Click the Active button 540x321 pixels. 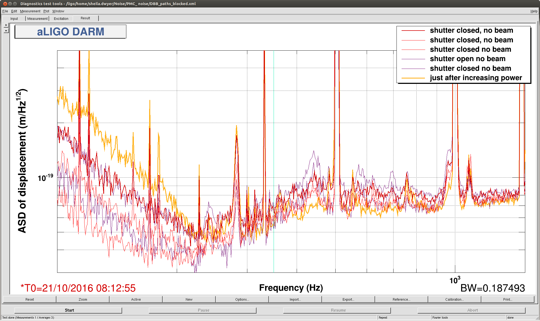(136, 299)
